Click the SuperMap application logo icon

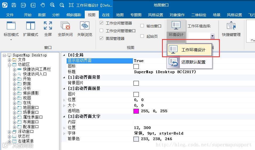5,5
